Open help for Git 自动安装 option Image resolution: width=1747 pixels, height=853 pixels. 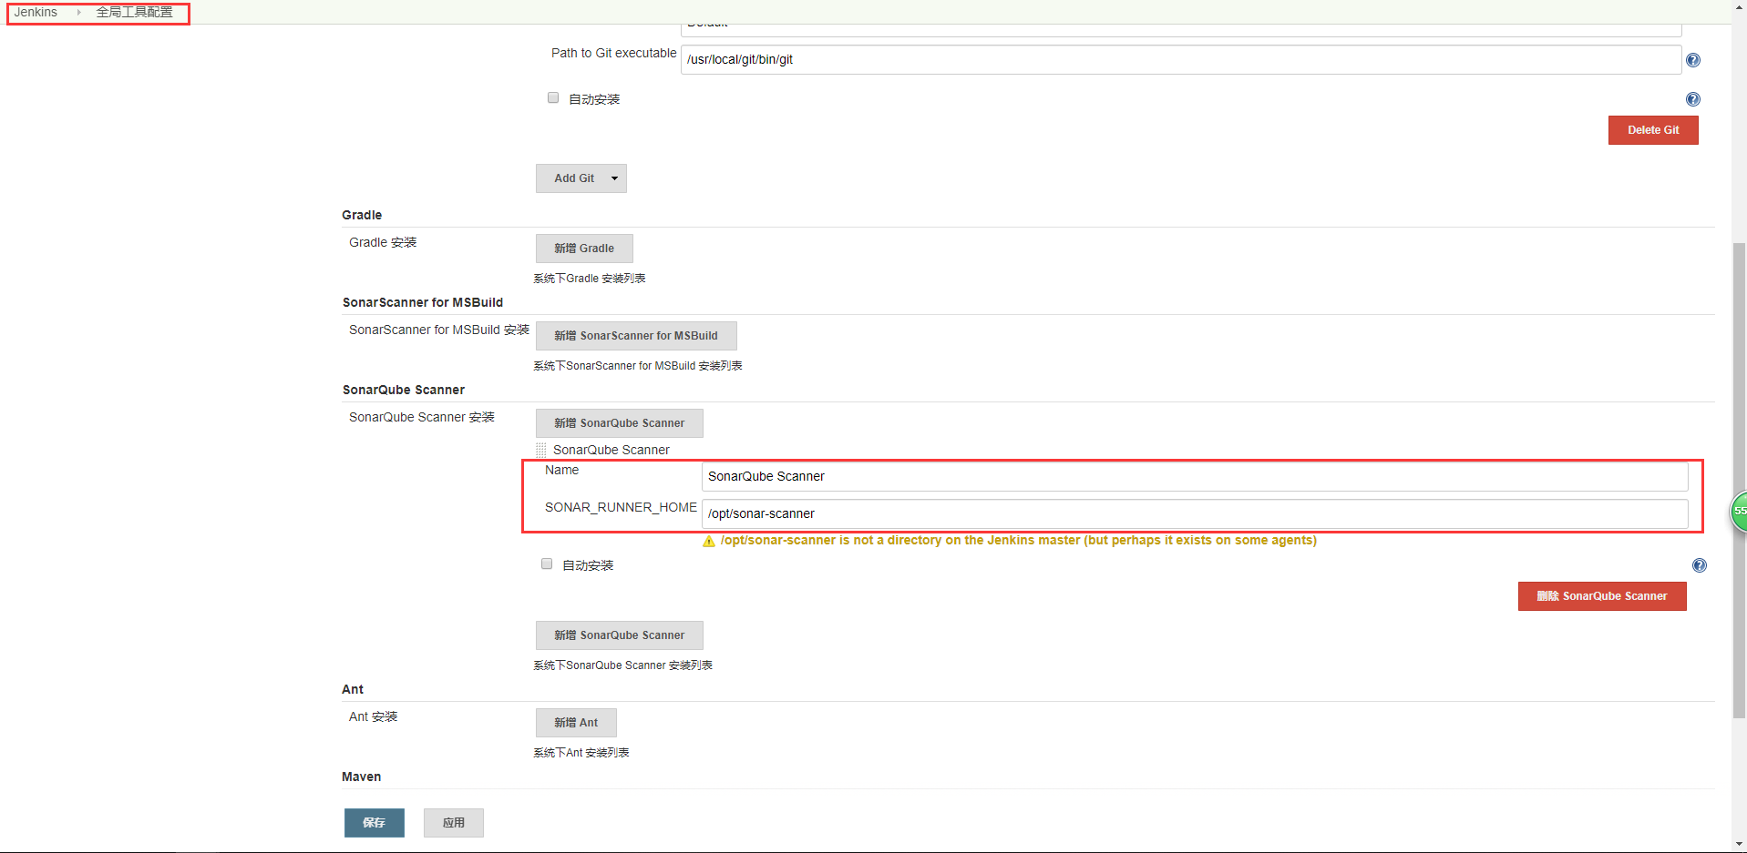point(1693,99)
